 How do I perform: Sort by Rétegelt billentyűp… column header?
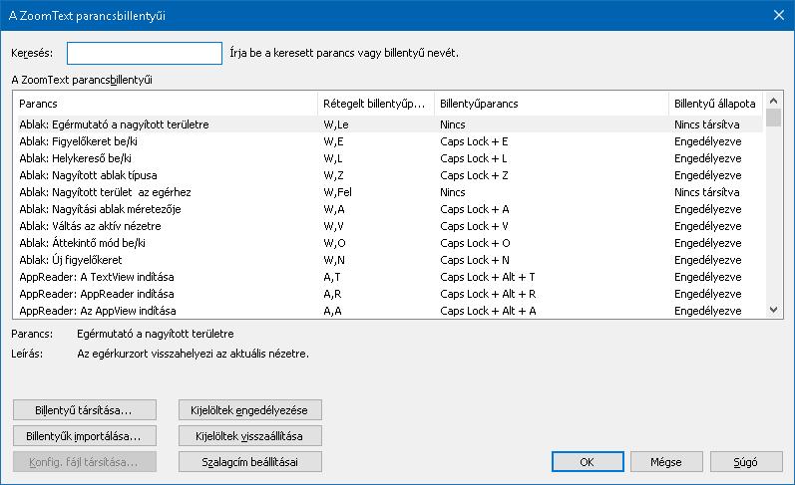click(376, 104)
